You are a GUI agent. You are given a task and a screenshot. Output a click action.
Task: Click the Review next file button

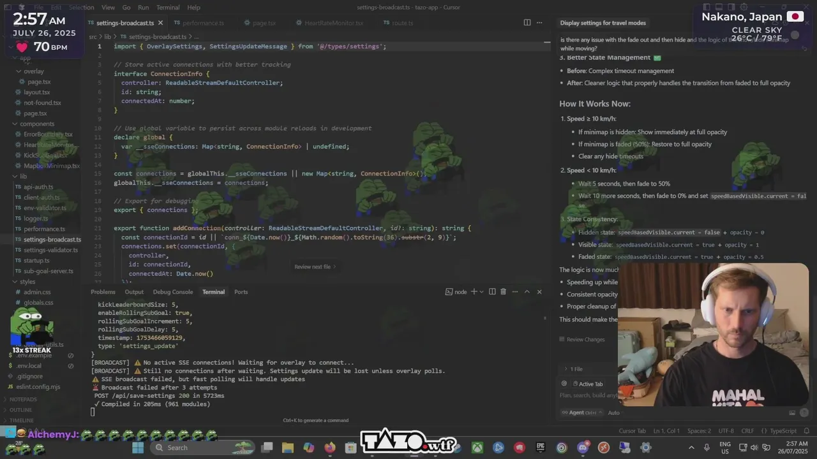315,266
